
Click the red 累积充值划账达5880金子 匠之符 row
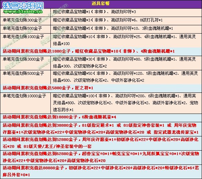[101, 88]
